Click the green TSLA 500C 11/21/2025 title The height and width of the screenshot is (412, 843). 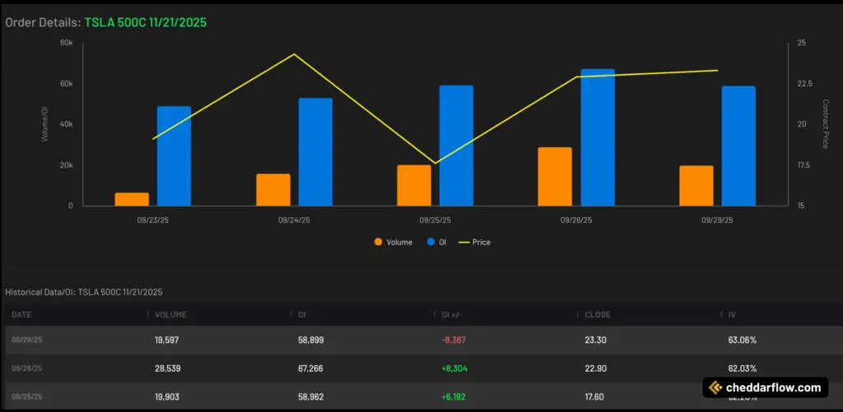[x=145, y=23]
